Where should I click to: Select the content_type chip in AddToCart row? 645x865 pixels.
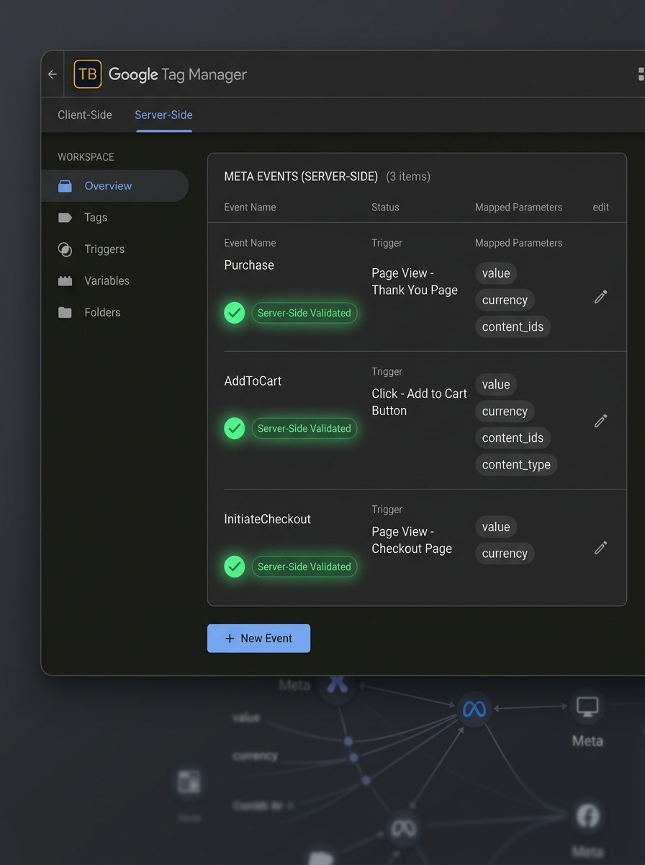point(516,464)
